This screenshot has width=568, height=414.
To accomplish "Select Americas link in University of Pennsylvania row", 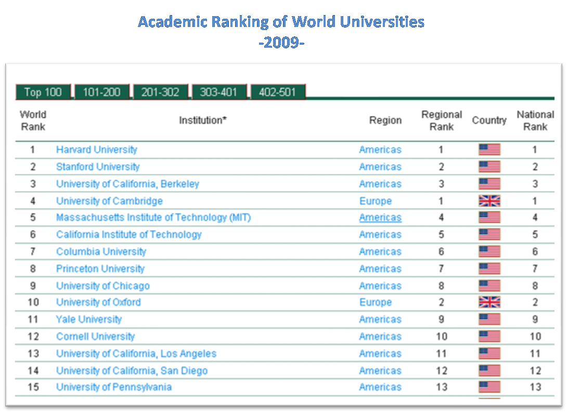I will (380, 387).
